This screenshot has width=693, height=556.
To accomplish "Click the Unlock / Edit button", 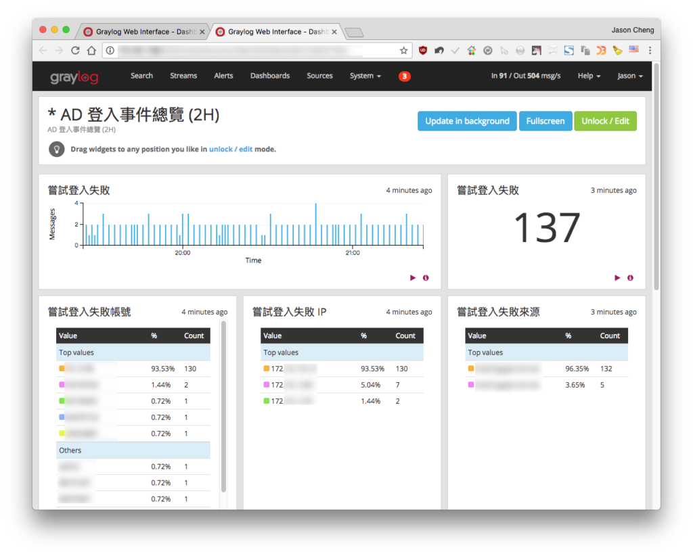I will (x=605, y=121).
